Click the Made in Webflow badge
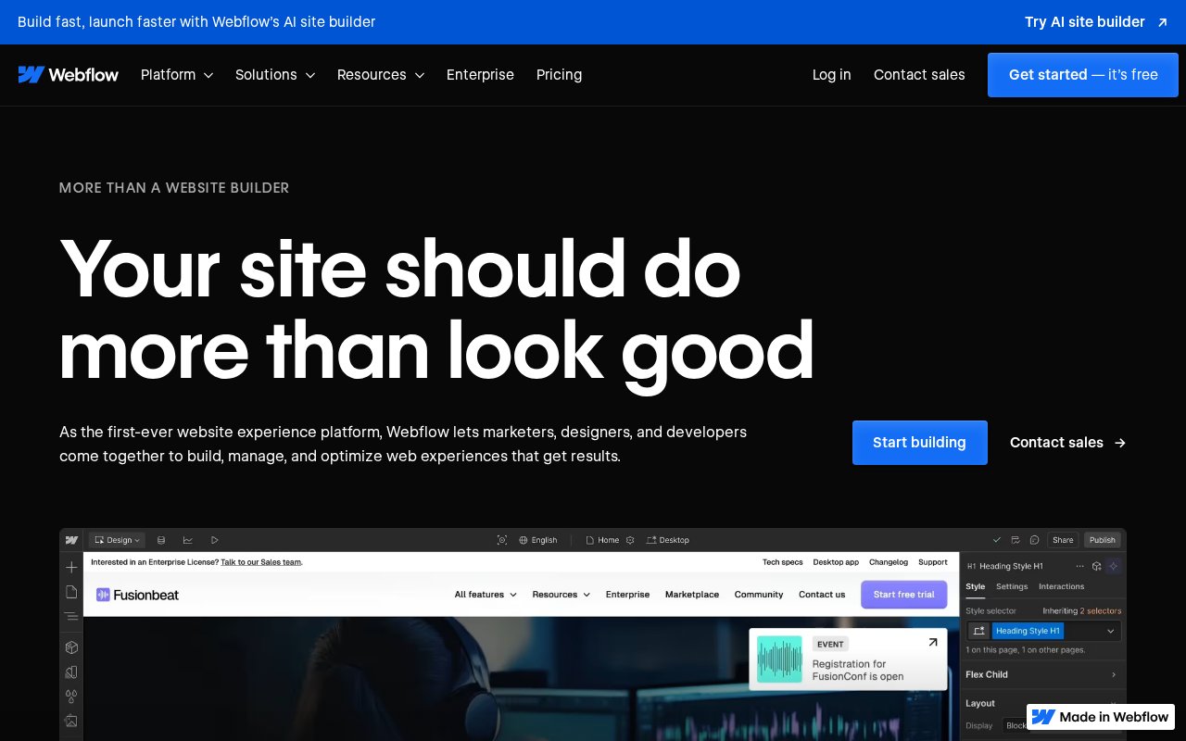Screen dimensions: 1186x741 click(x=1101, y=717)
